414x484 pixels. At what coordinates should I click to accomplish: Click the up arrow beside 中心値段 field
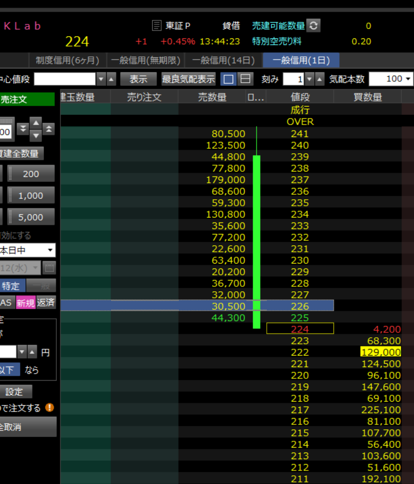pyautogui.click(x=111, y=79)
